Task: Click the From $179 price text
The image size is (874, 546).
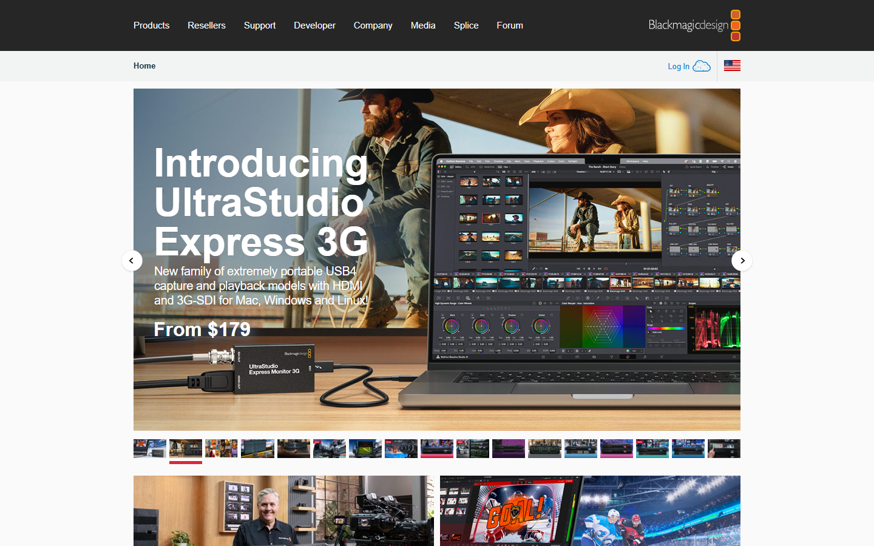Action: (202, 329)
